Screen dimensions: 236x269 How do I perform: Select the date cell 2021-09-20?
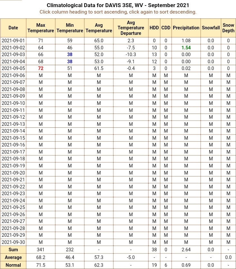pyautogui.click(x=13, y=173)
